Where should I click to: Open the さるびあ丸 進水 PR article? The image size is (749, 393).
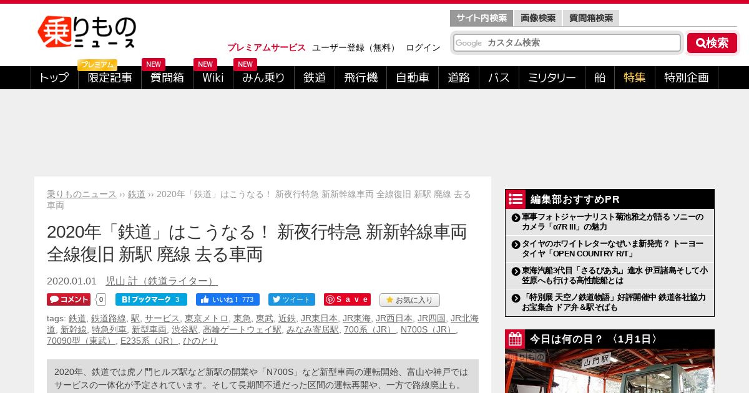pyautogui.click(x=615, y=275)
